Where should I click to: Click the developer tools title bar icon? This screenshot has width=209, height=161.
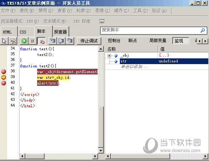(3, 3)
